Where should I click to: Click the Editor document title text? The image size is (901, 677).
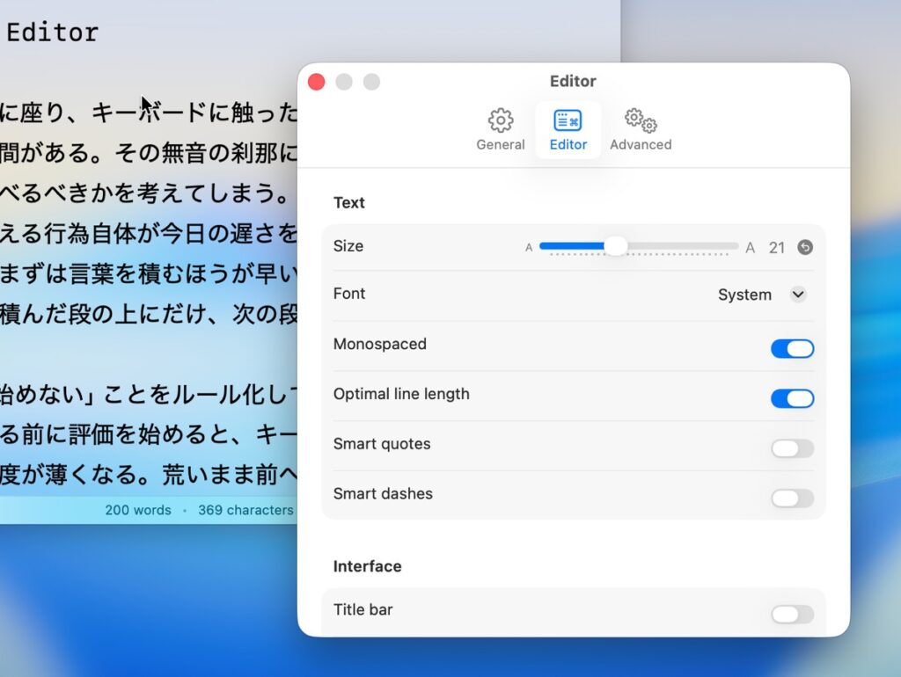point(52,33)
